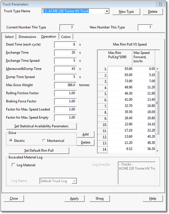Switch to the Operation tab

coord(49,37)
